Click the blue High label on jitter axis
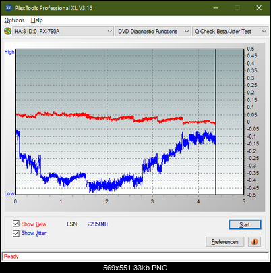Screen dimensions: 271x273 [9, 52]
